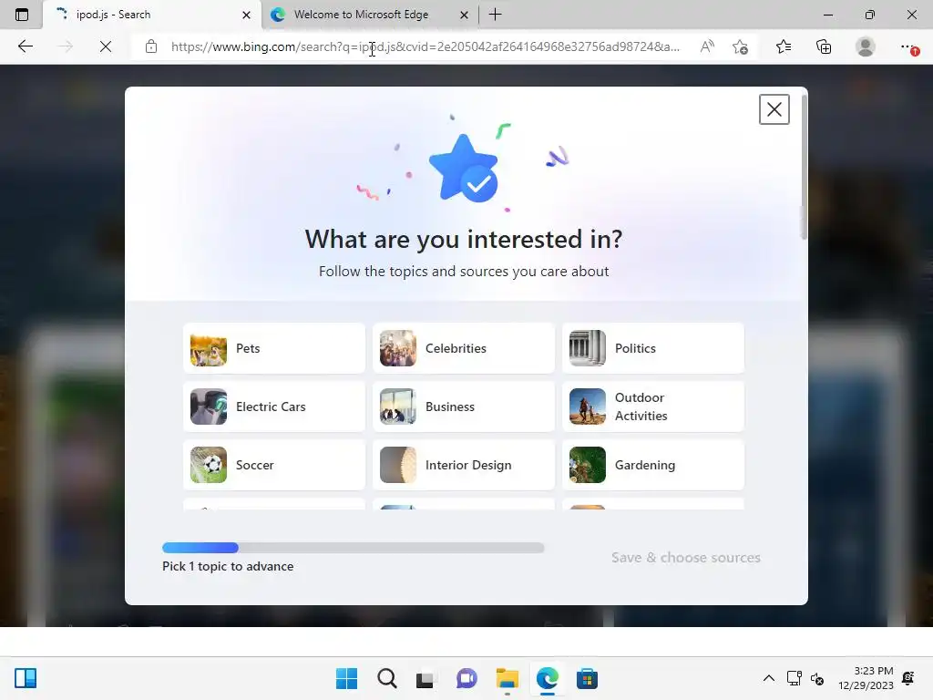Click the topic progress bar
The image size is (933, 700).
pyautogui.click(x=353, y=548)
